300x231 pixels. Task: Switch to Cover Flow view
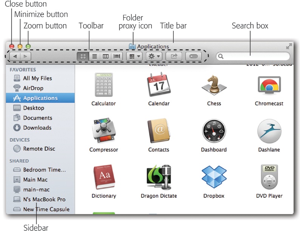(x=117, y=56)
